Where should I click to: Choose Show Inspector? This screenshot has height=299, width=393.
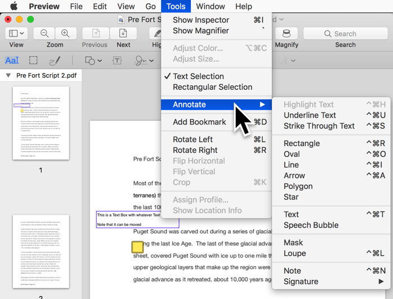tap(216, 20)
